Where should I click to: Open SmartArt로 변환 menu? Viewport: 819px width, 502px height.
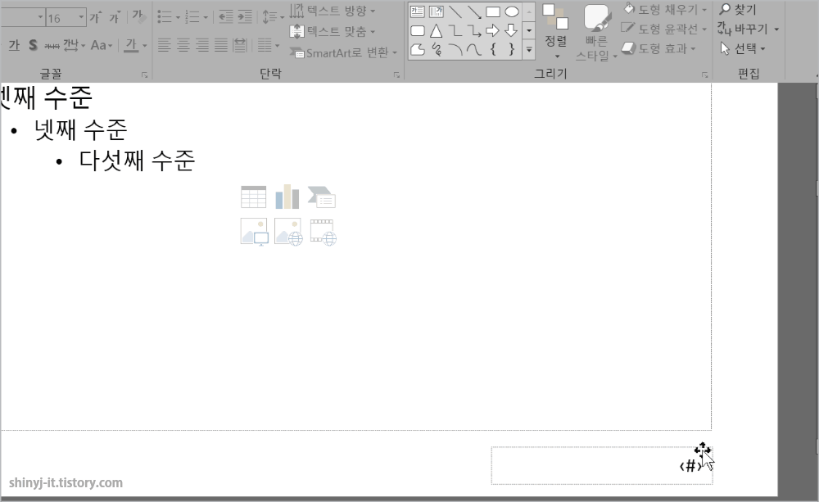click(344, 52)
